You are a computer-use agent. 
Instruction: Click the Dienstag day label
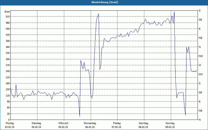click(x=36, y=123)
